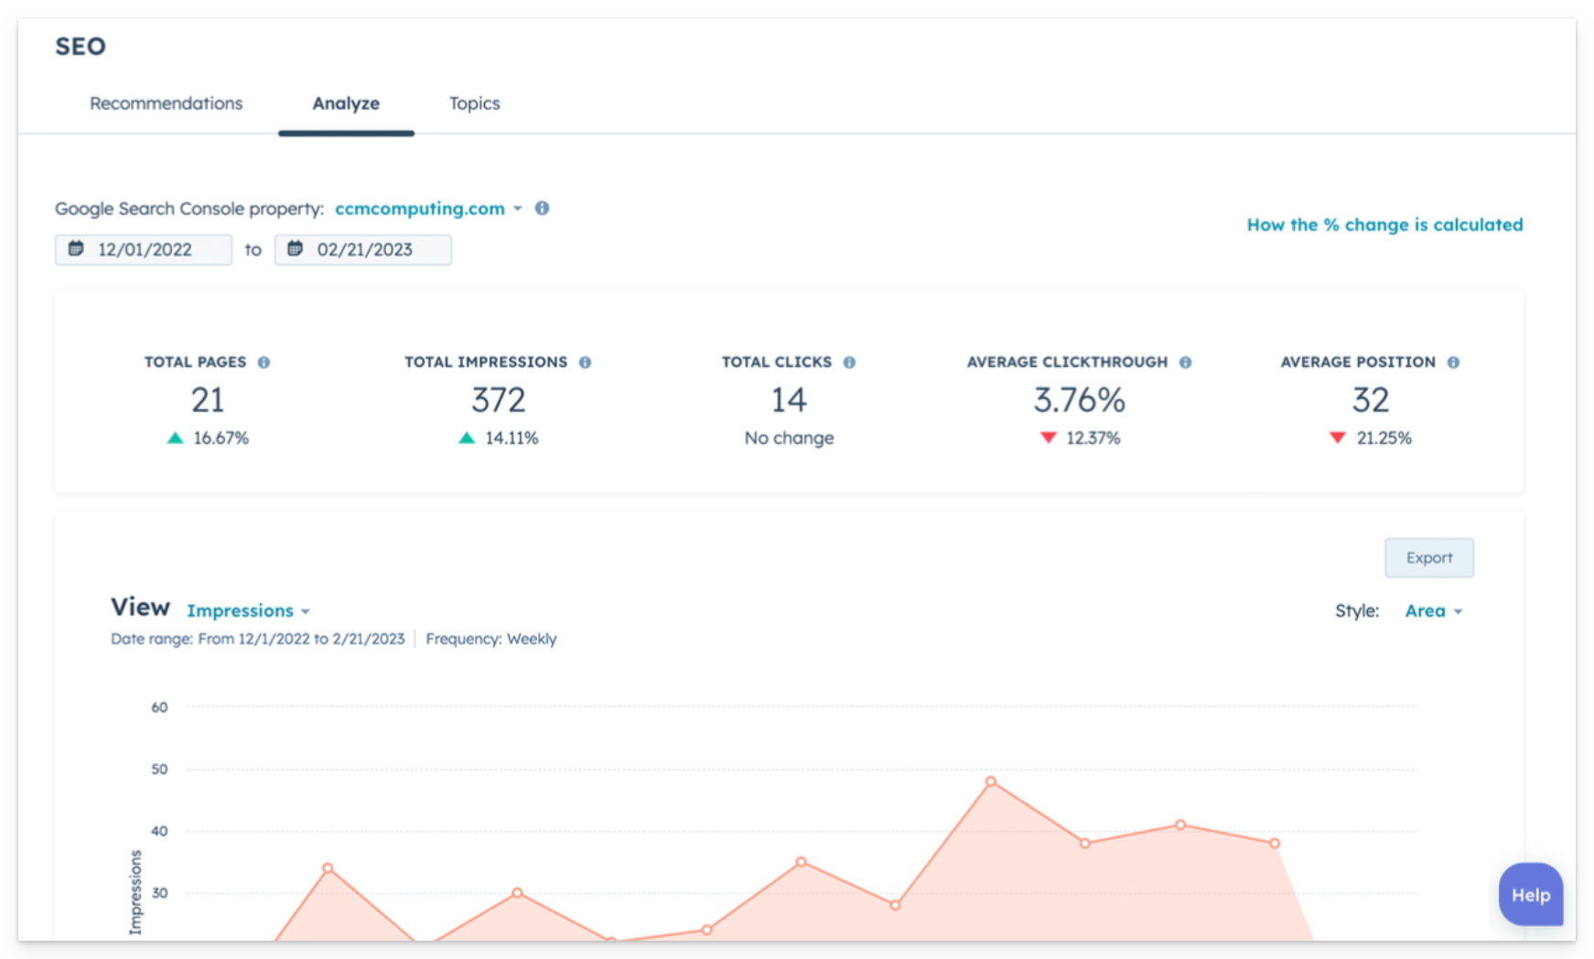Viewport: 1594px width, 959px height.
Task: Click the info icon beside Google Search Console property
Action: (540, 209)
